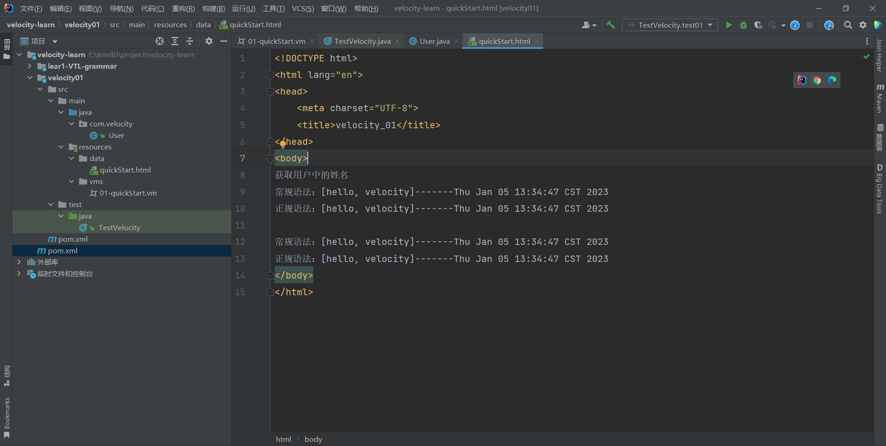Viewport: 886px width, 446px height.
Task: Collapse the vms folder node
Action: (x=72, y=181)
